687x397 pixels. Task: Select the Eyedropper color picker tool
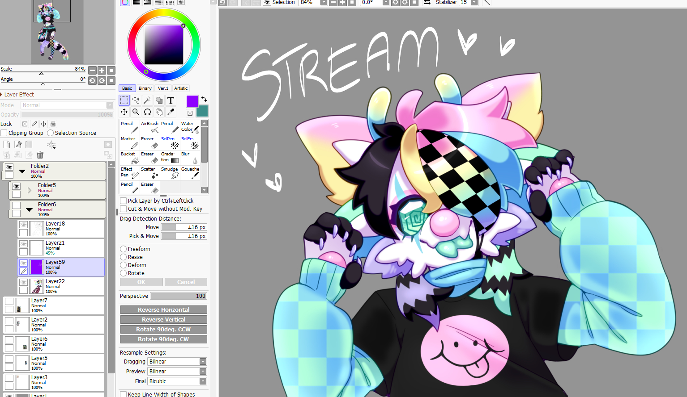[x=171, y=112]
